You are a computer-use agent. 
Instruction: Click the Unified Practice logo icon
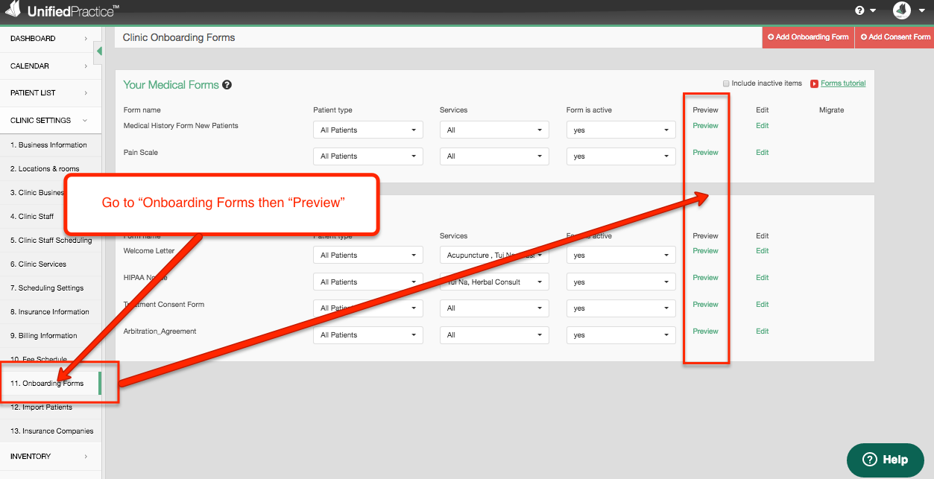(x=13, y=10)
